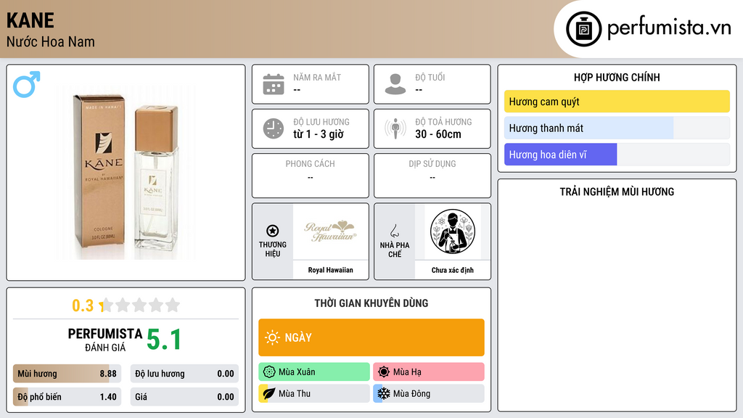Screen dimensions: 743x418
Task: Select the Mùa Hạ season bar
Action: click(429, 372)
